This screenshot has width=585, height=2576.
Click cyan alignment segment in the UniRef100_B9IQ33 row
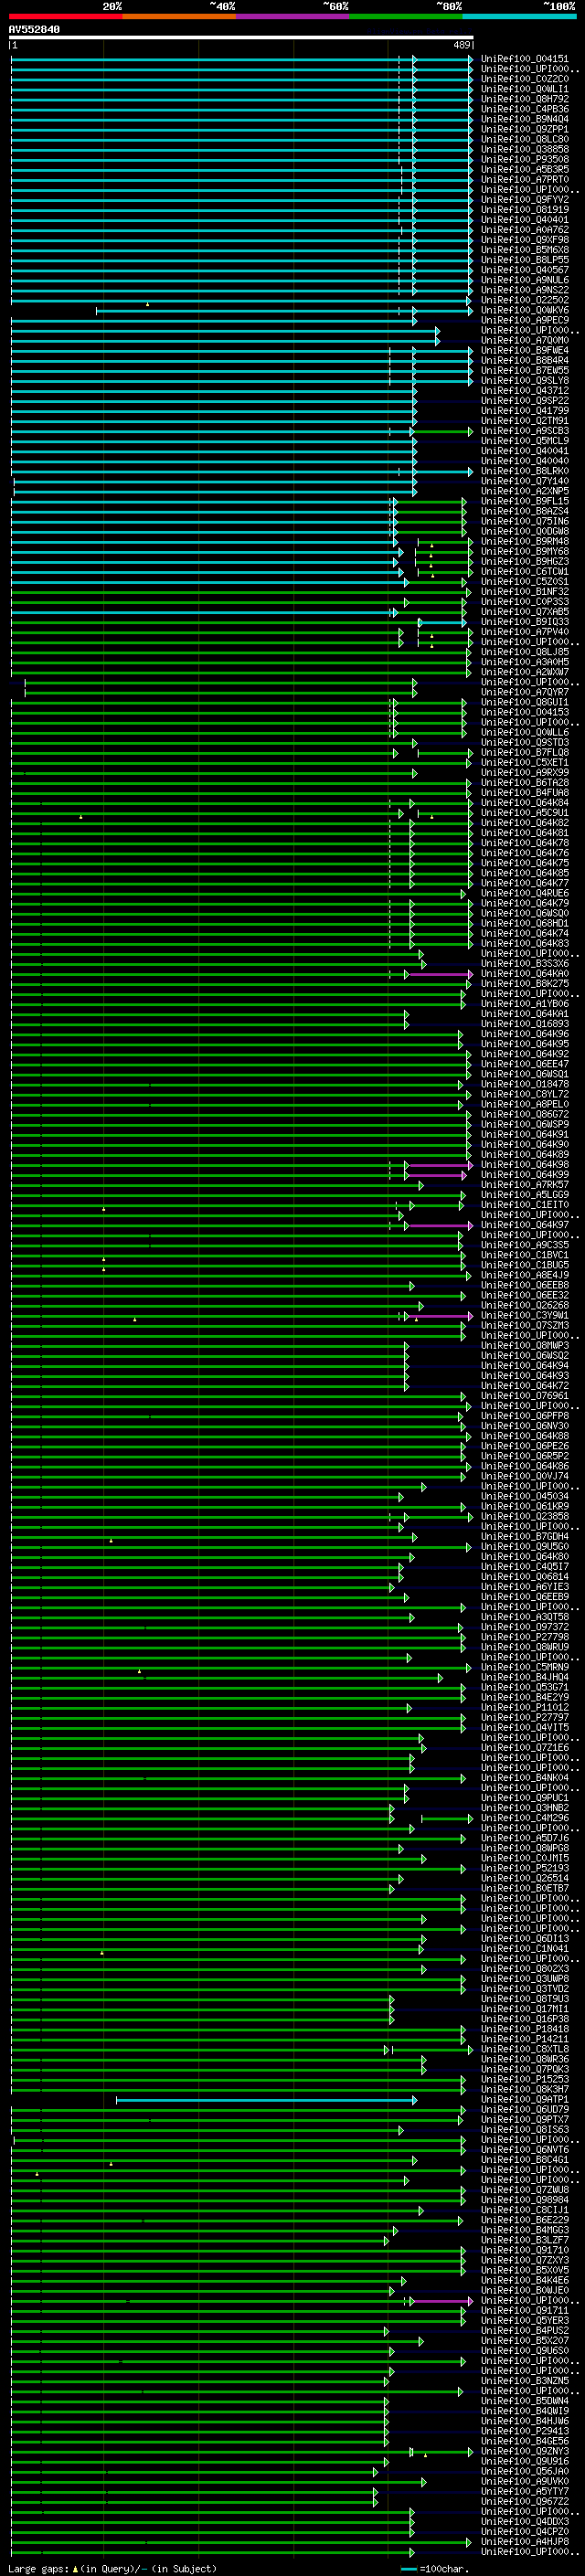click(x=442, y=623)
